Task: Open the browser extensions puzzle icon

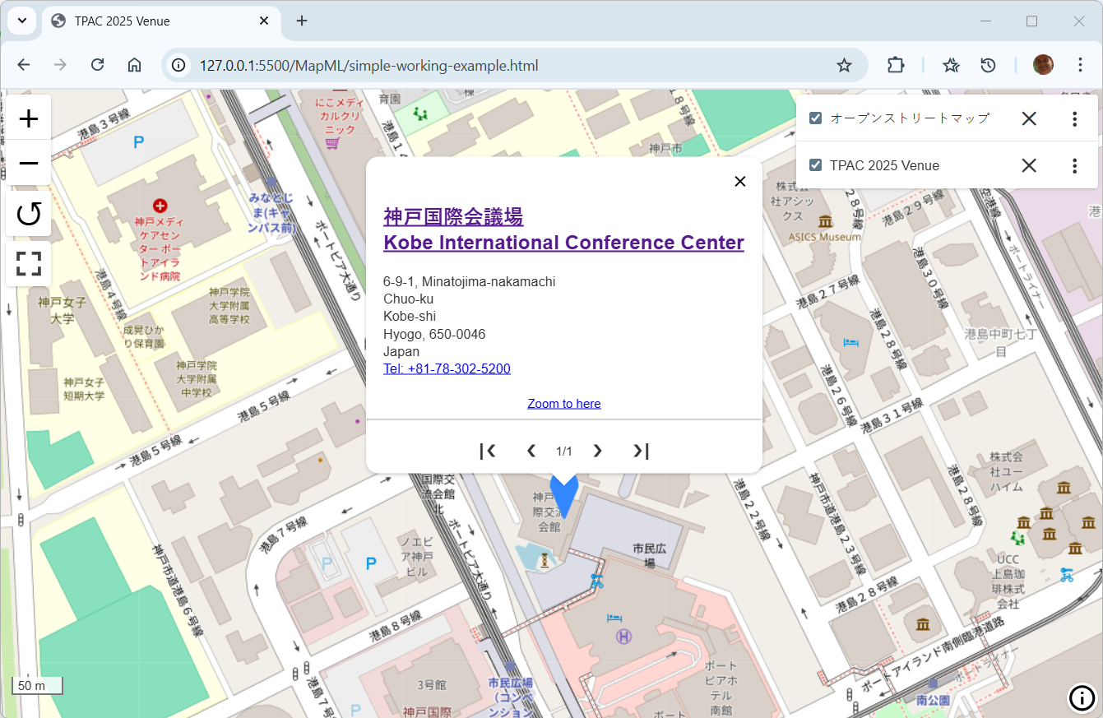Action: coord(896,64)
